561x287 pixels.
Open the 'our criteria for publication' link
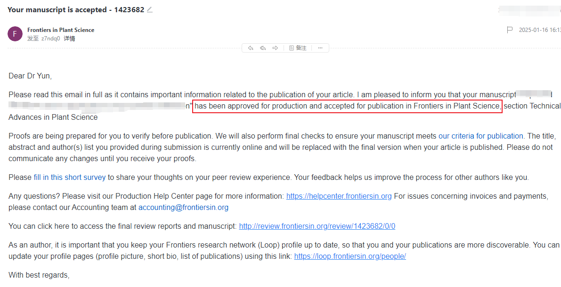[481, 136]
